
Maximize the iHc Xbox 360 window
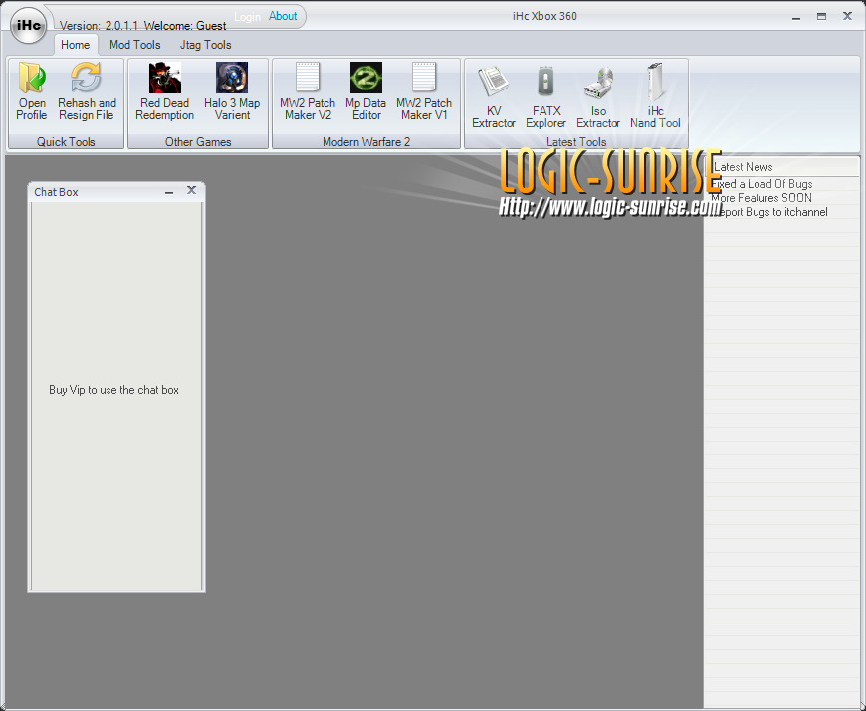coord(822,17)
